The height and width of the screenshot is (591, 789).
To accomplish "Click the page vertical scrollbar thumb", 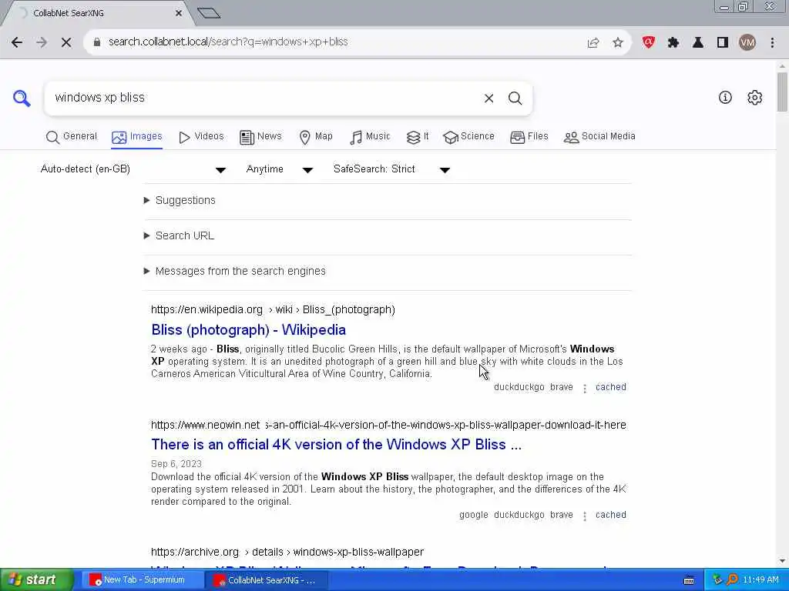I will point(782,92).
